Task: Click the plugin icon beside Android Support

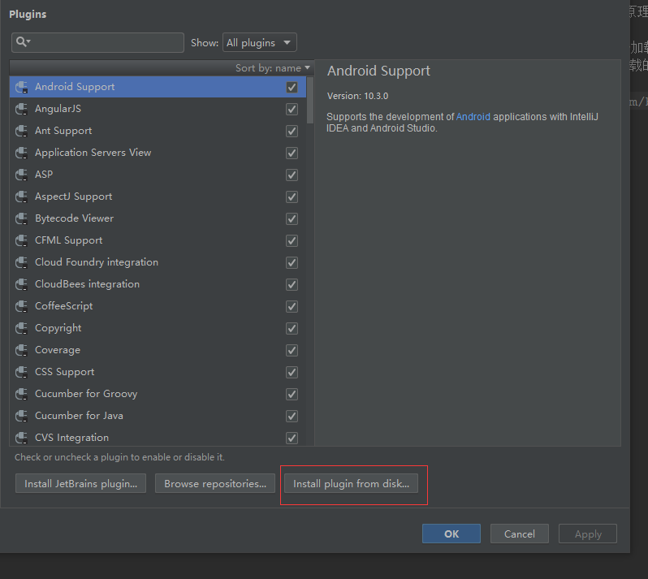Action: coord(21,87)
